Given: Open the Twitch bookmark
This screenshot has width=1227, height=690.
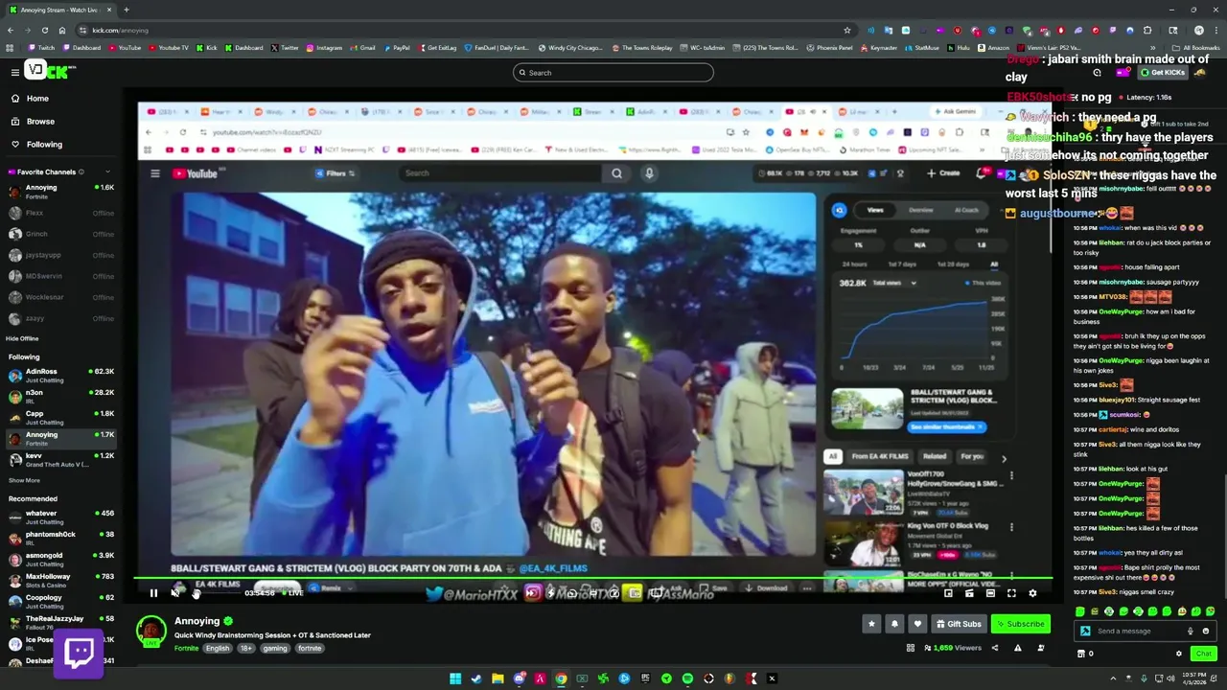Looking at the screenshot, I should [x=41, y=47].
